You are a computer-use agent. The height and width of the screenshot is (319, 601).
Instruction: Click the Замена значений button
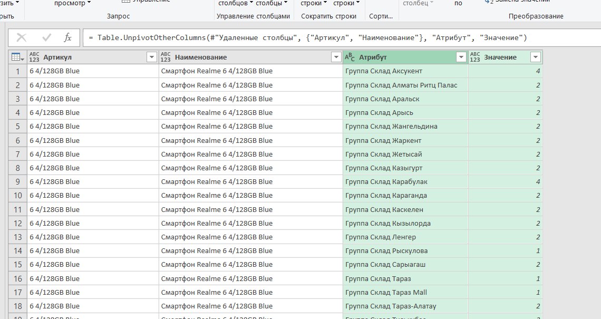pyautogui.click(x=518, y=2)
